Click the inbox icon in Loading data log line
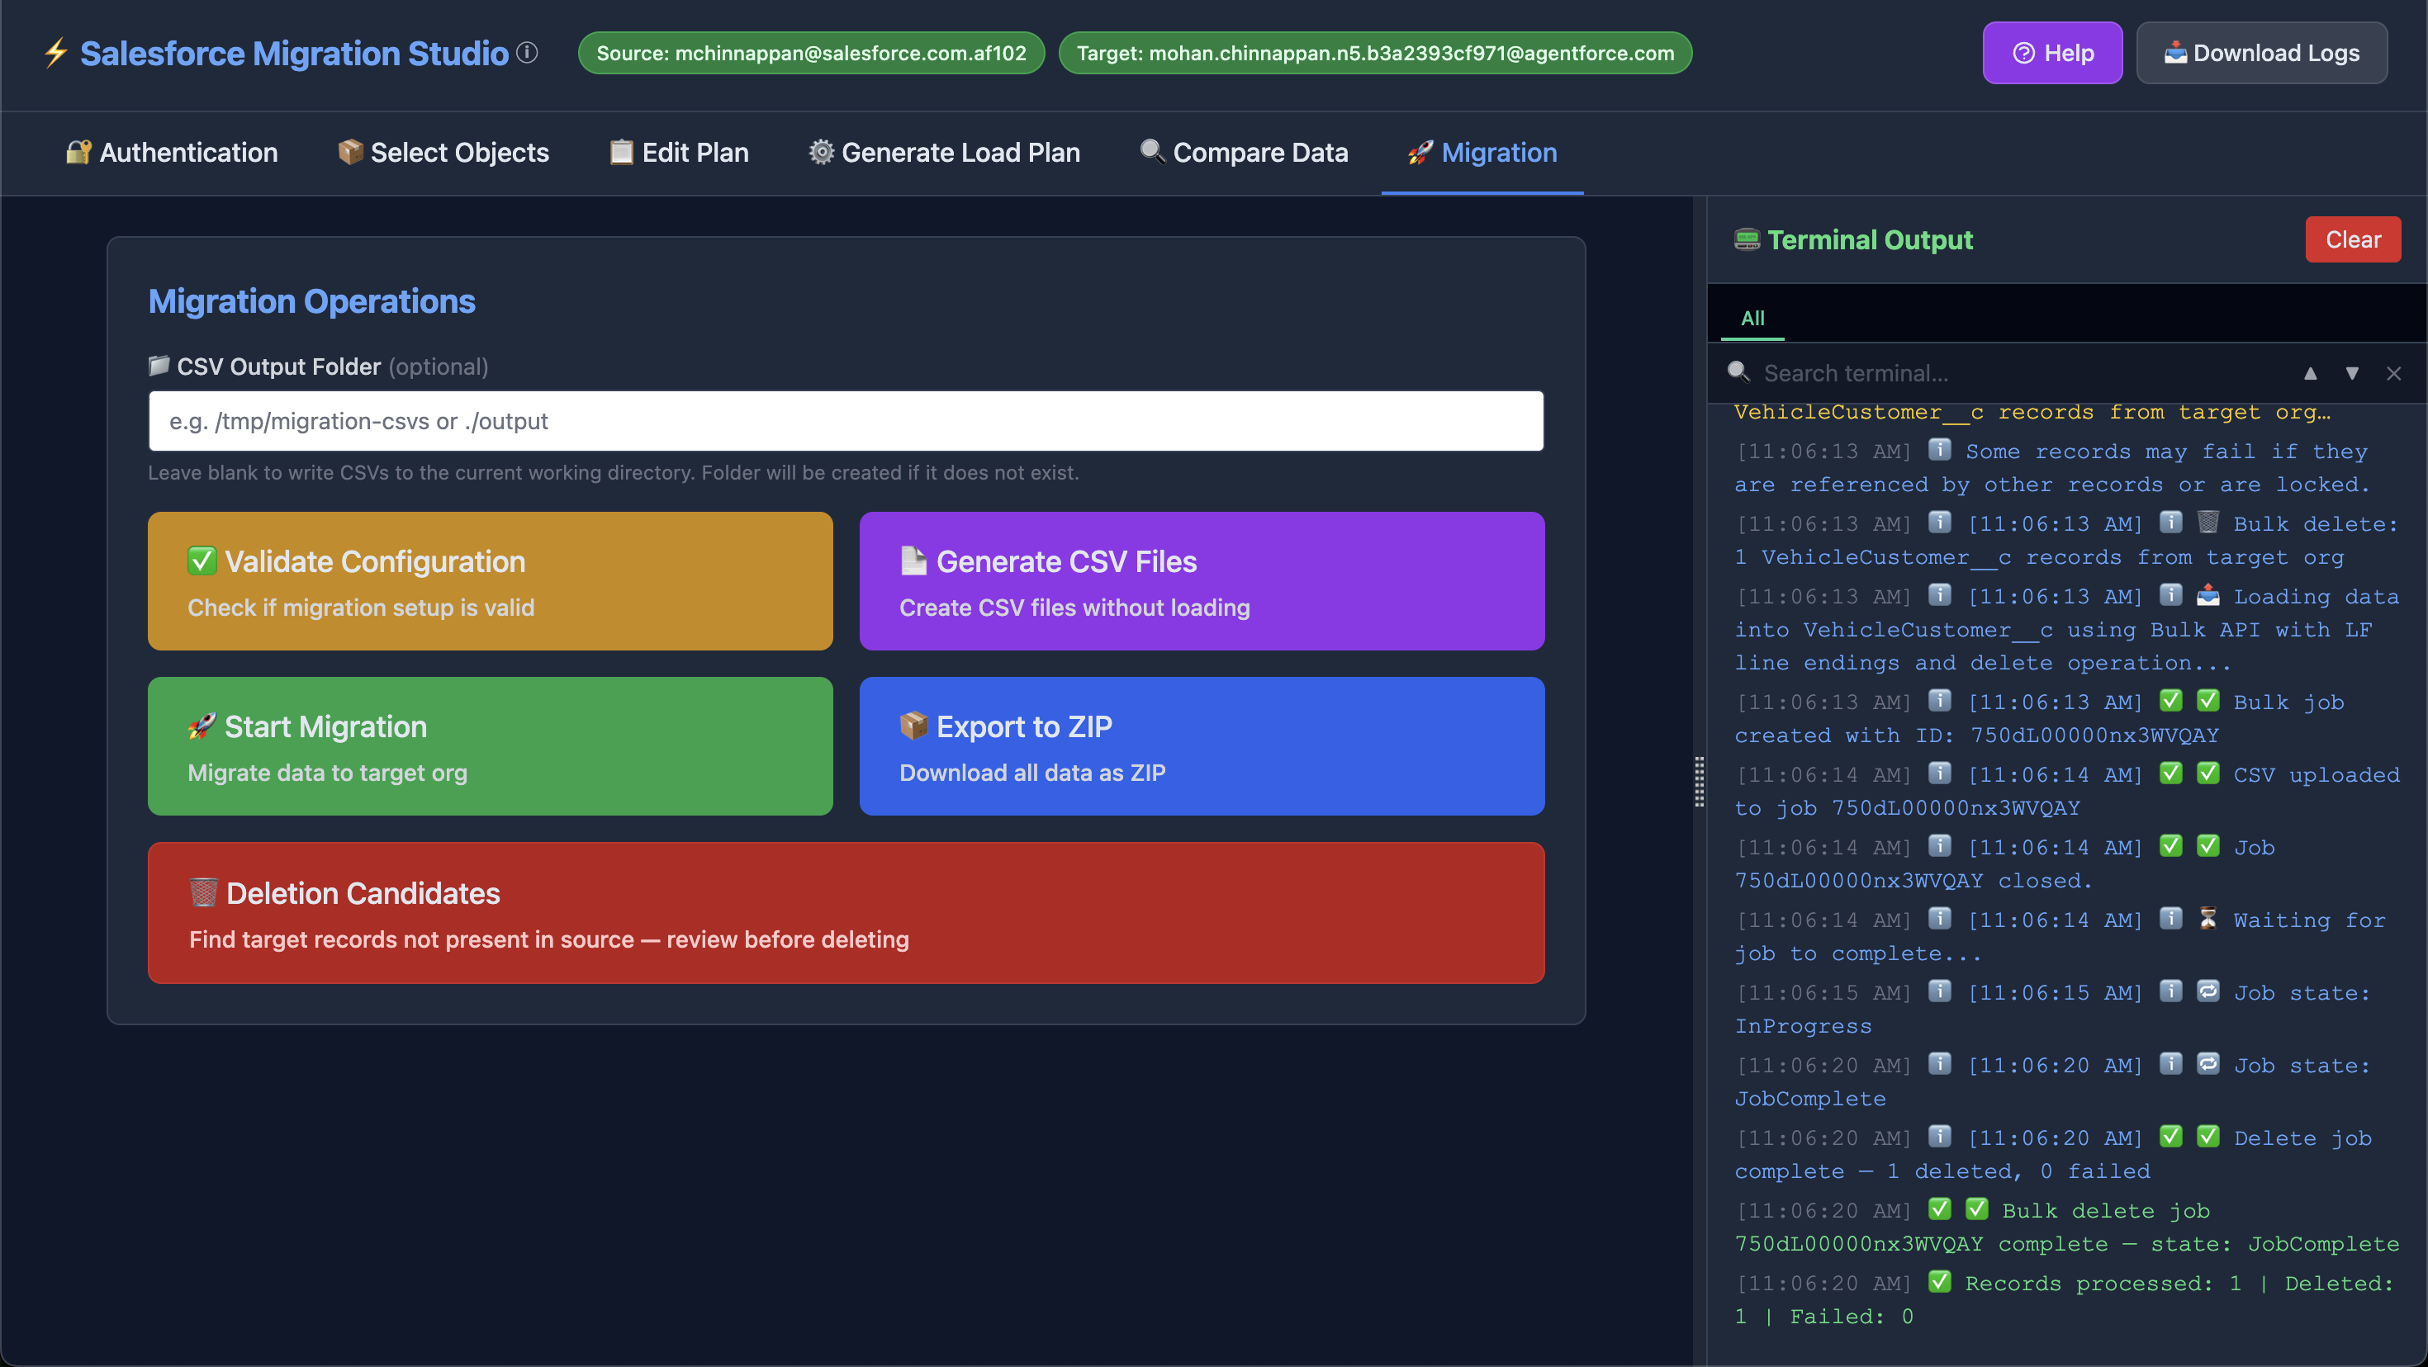The image size is (2428, 1367). pyautogui.click(x=2207, y=594)
